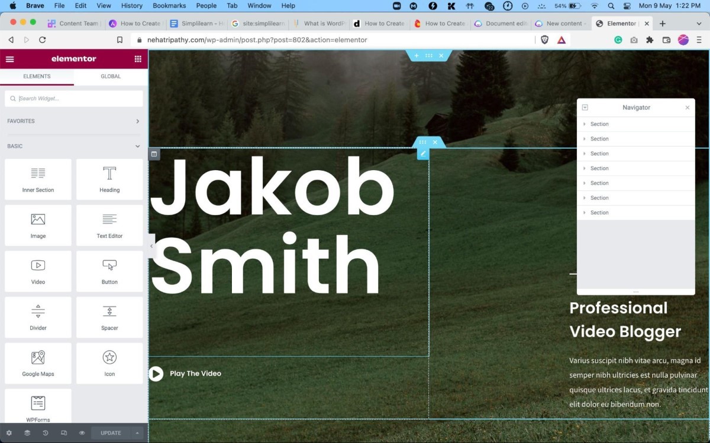Screen dimensions: 710x443
Task: Click the Brave Shields lion icon
Action: [x=545, y=40]
